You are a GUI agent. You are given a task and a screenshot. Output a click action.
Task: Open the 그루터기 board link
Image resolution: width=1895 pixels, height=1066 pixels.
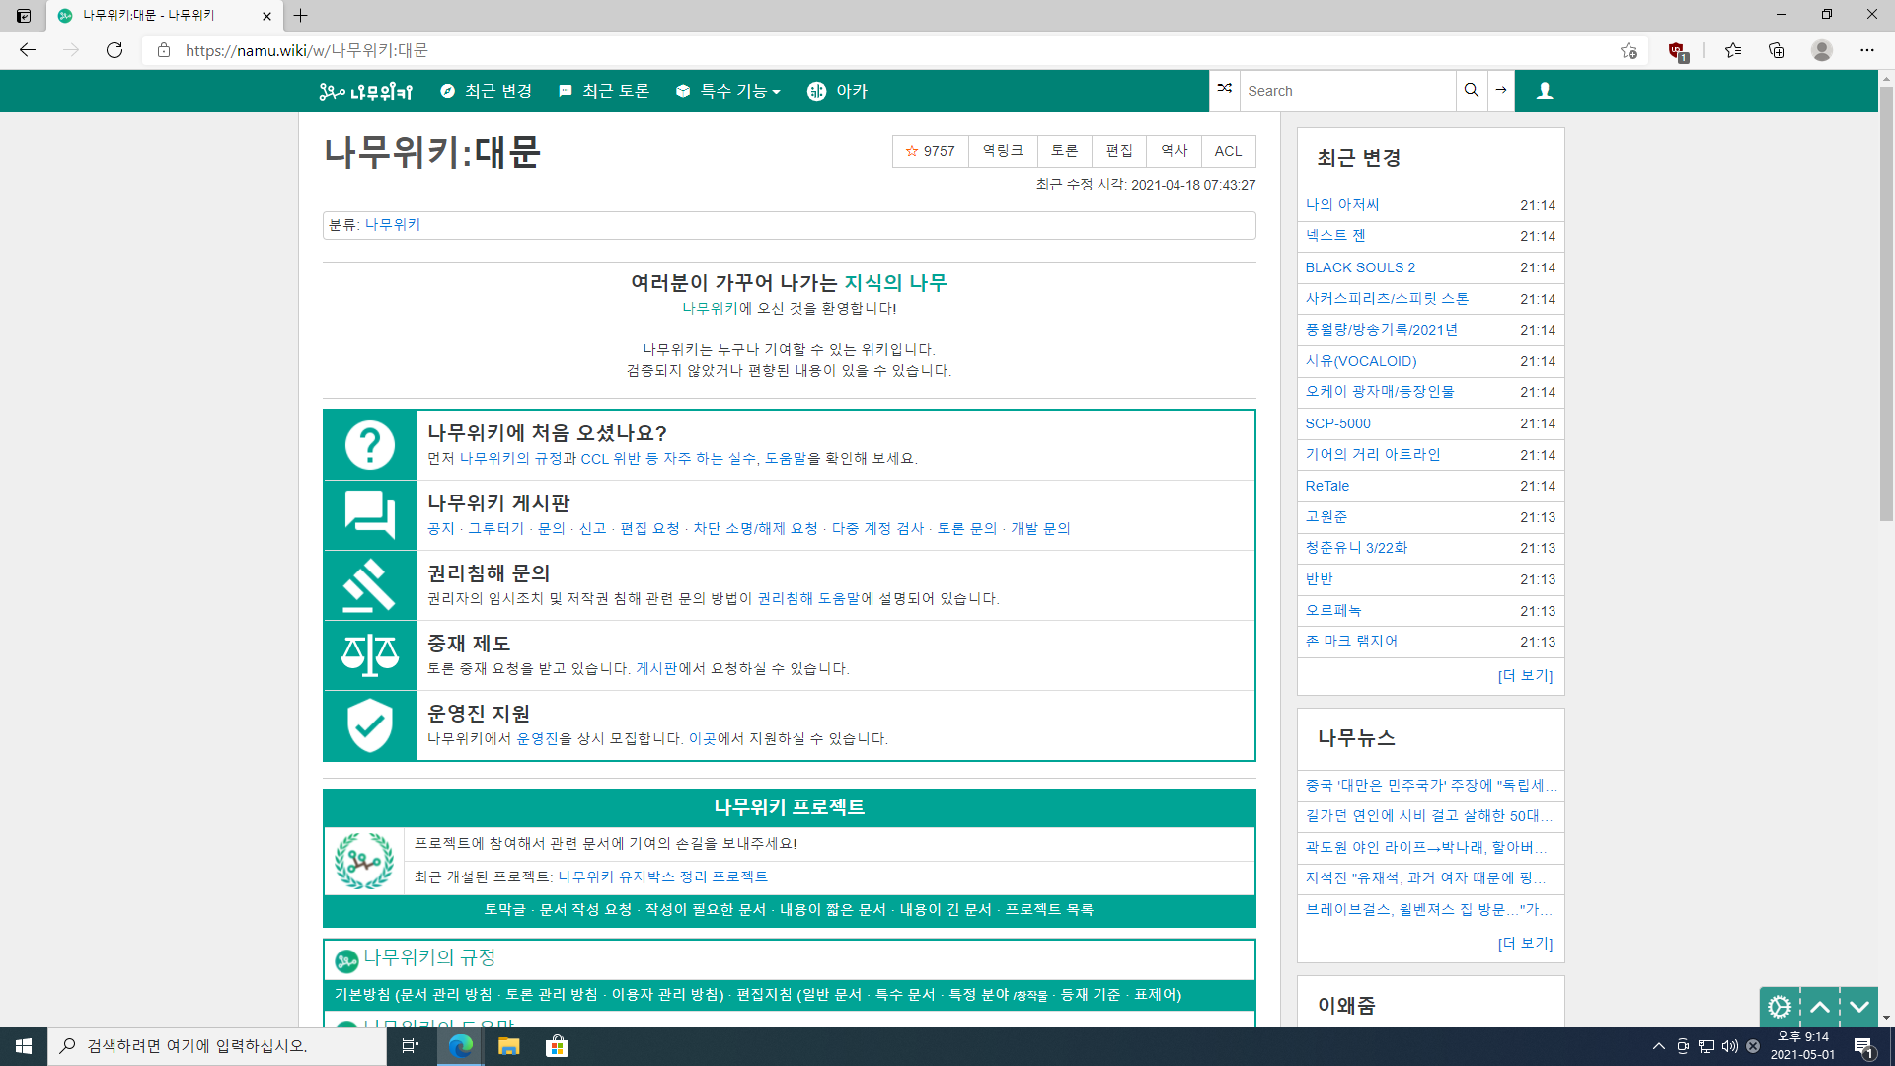coord(496,529)
